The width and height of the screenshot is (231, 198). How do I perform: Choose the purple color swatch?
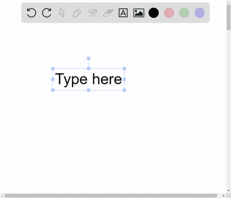[200, 12]
